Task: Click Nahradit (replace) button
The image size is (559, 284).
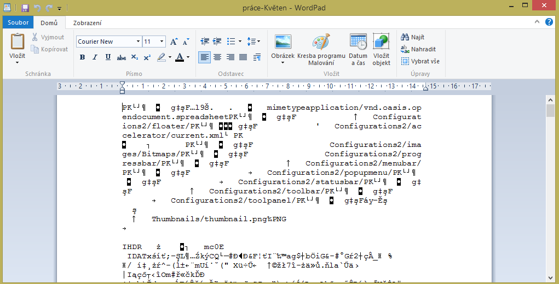Action: (418, 49)
